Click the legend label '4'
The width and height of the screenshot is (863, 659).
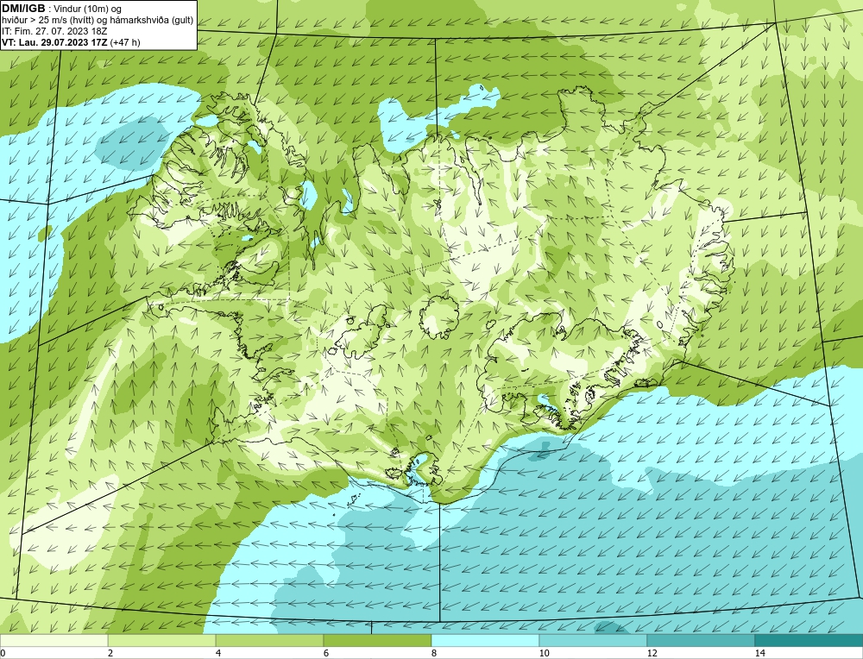[x=218, y=653]
